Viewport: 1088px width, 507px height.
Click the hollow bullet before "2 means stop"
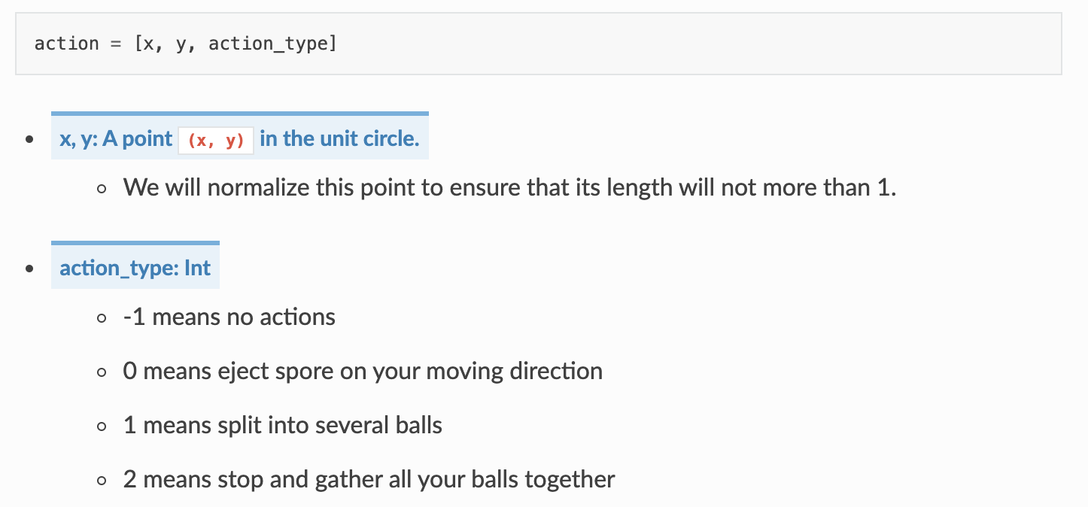102,481
